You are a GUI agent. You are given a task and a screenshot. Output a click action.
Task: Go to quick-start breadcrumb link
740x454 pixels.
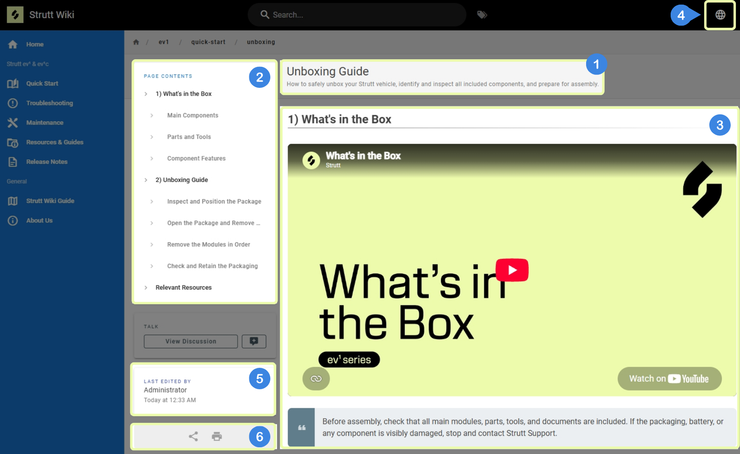208,42
